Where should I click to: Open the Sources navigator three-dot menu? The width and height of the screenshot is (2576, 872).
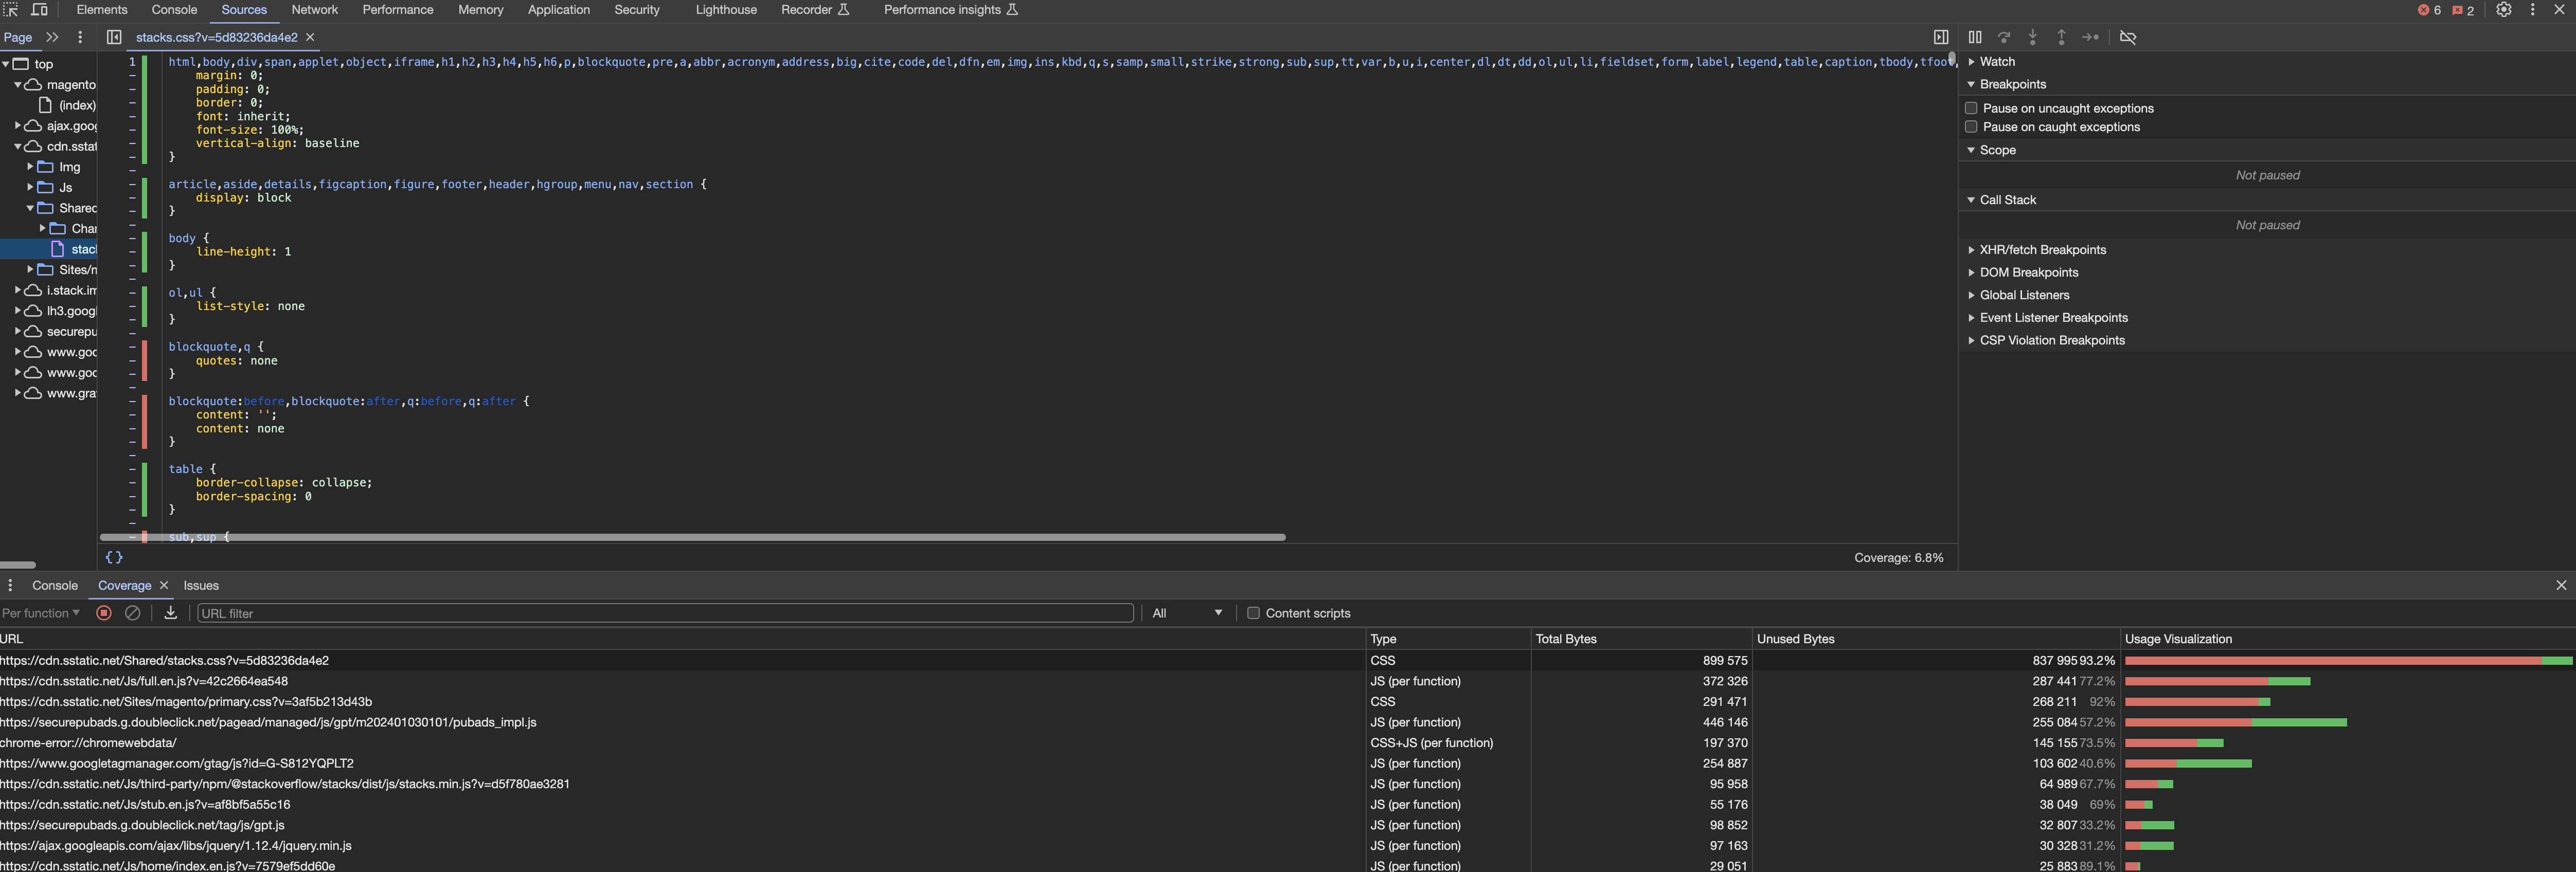[x=80, y=37]
